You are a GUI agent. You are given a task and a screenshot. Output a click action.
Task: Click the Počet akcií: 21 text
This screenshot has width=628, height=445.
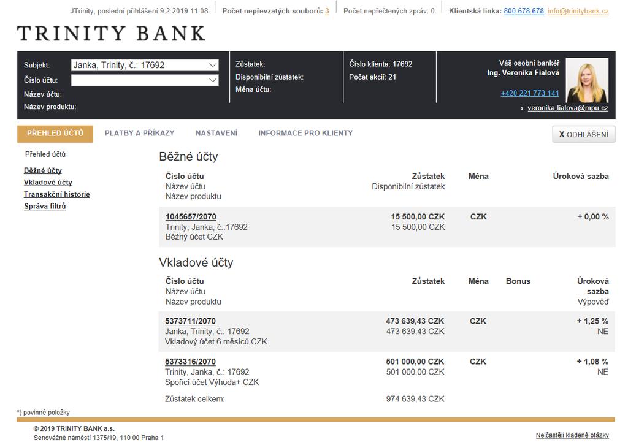pos(372,77)
